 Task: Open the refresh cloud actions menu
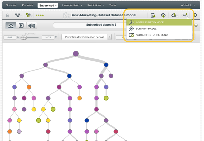pyautogui.click(x=174, y=15)
